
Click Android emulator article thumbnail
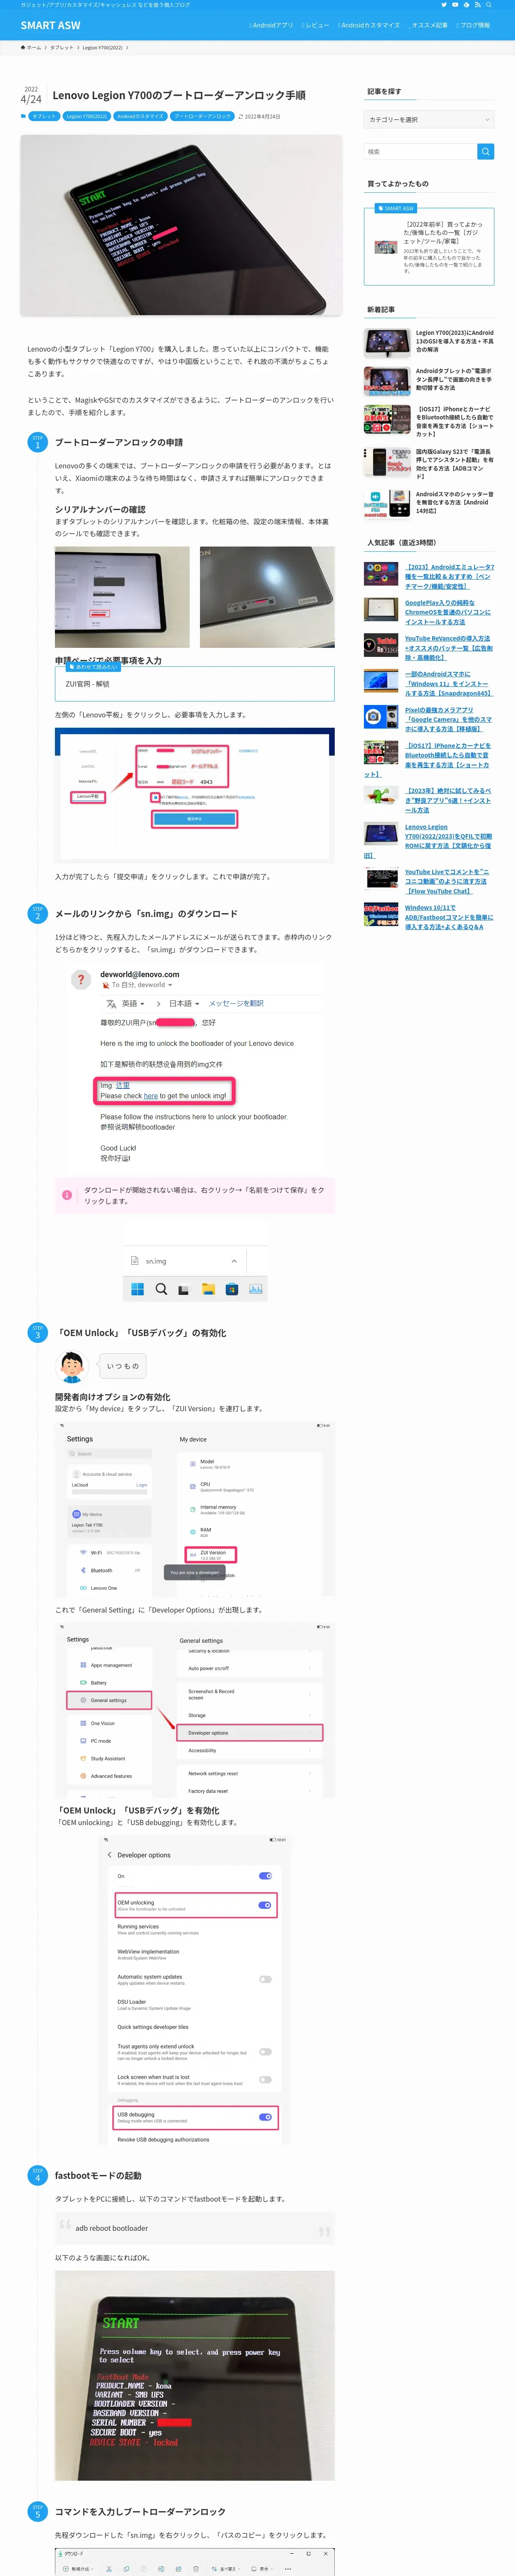pos(381,574)
